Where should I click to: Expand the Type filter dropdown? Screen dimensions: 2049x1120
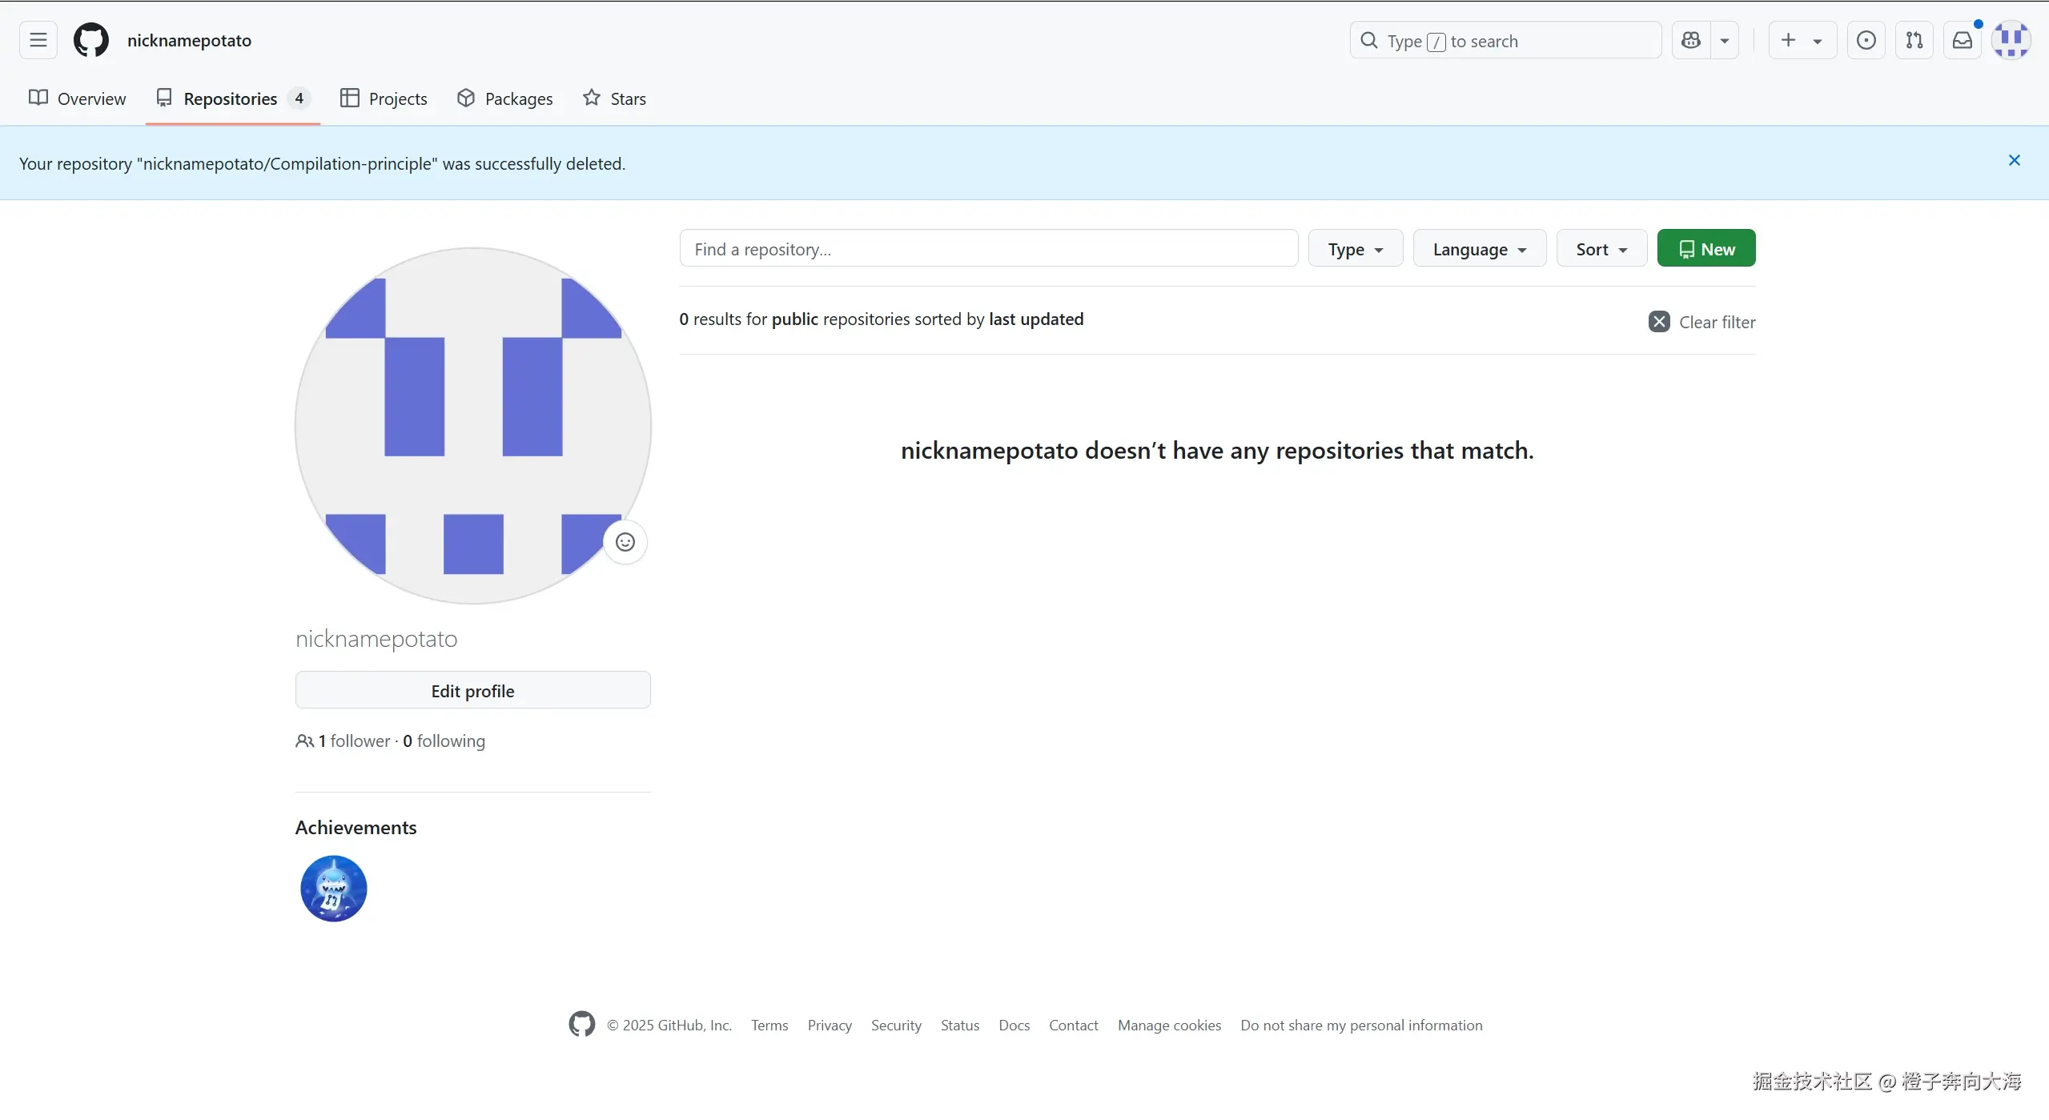(x=1355, y=249)
